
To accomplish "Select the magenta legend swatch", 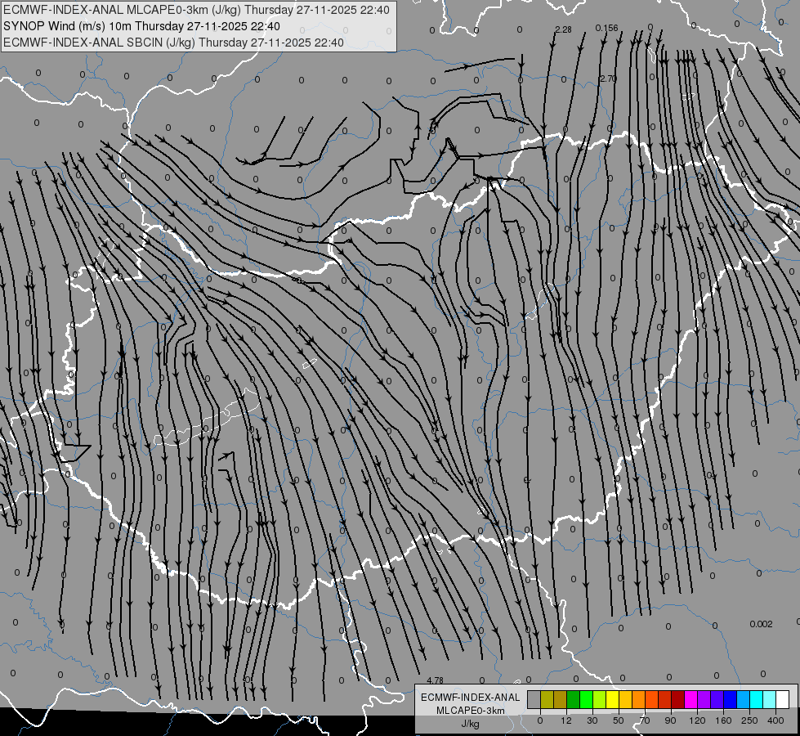I will tap(691, 699).
